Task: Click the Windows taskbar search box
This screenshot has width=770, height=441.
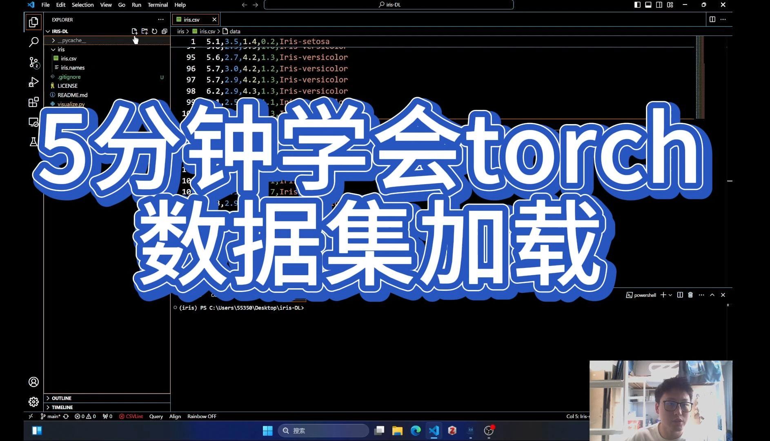Action: pos(323,431)
